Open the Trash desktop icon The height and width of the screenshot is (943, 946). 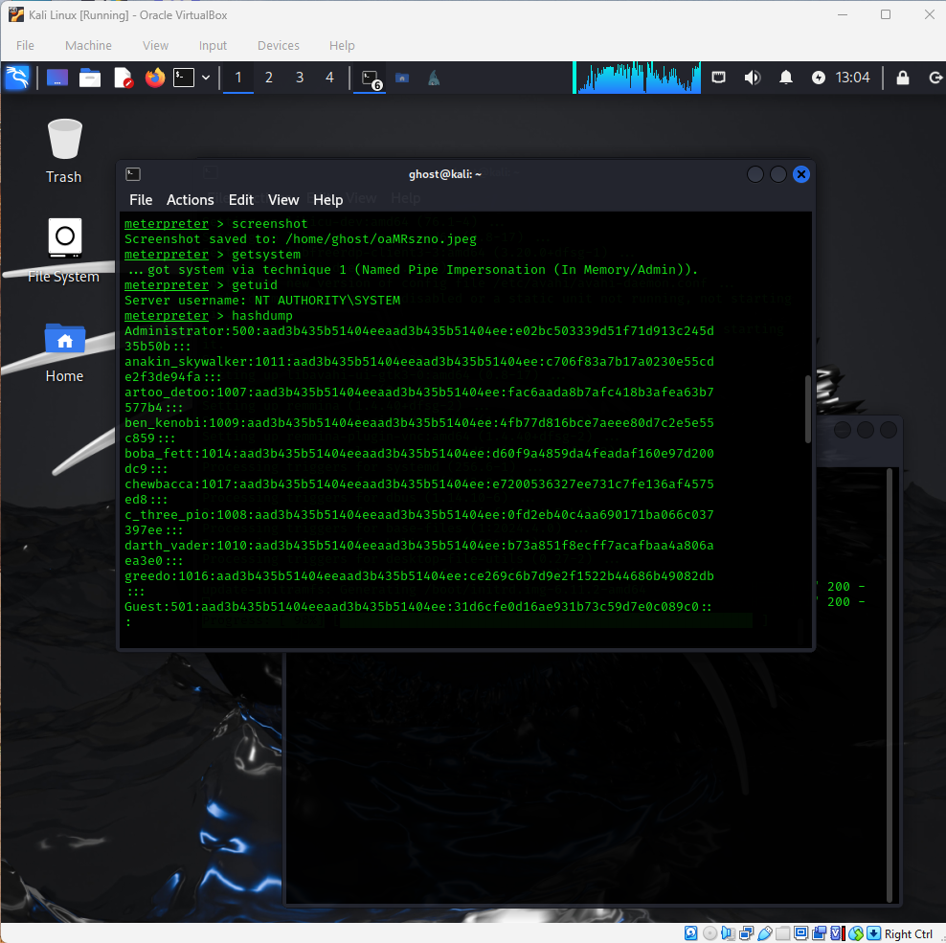(x=64, y=151)
